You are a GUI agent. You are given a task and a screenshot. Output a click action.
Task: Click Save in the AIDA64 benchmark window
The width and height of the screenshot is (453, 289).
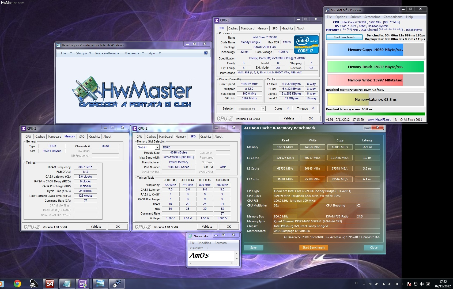(x=253, y=247)
